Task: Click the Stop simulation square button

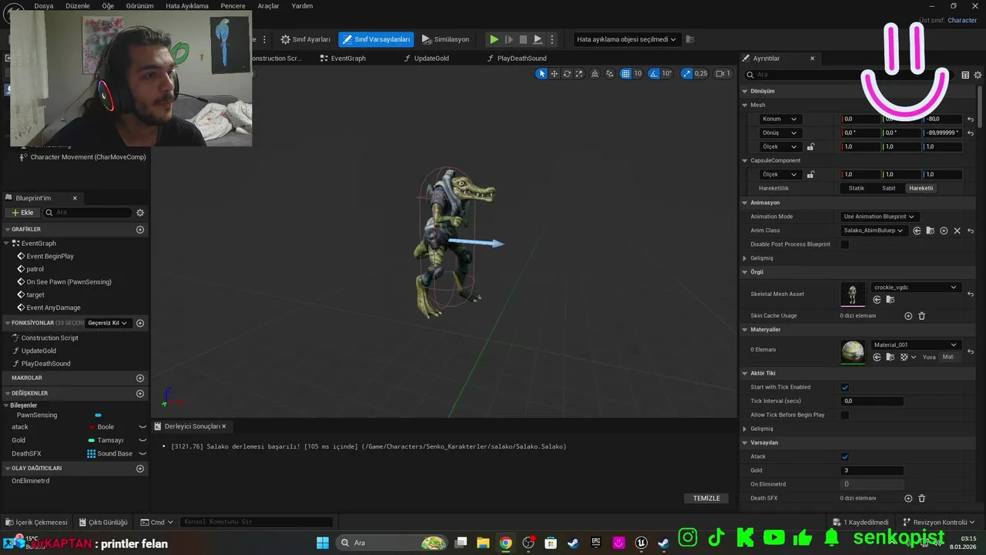Action: (x=523, y=39)
